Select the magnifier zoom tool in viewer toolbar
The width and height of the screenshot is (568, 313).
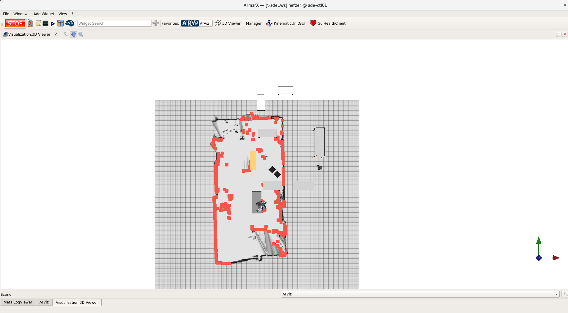(x=81, y=34)
